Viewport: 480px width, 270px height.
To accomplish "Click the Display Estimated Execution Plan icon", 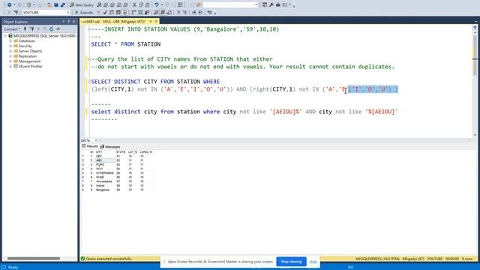I will point(112,13).
